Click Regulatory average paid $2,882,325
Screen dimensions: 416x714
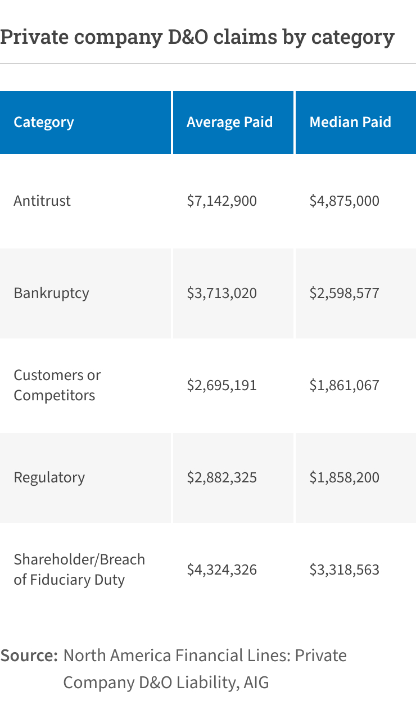point(221,477)
